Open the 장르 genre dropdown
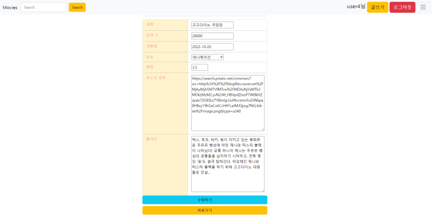432x216 pixels. click(208, 57)
